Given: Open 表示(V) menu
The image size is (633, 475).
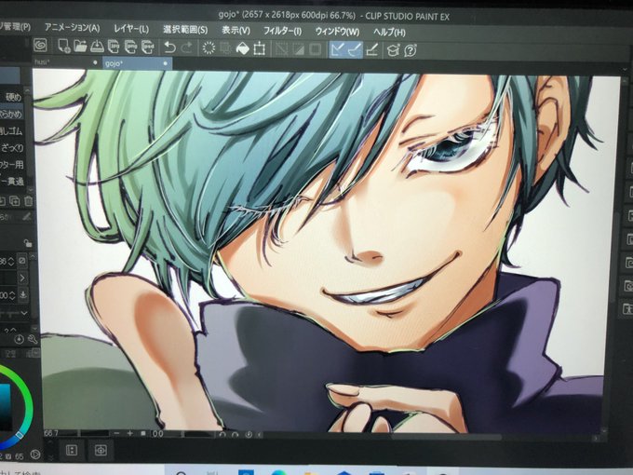Looking at the screenshot, I should pyautogui.click(x=236, y=31).
